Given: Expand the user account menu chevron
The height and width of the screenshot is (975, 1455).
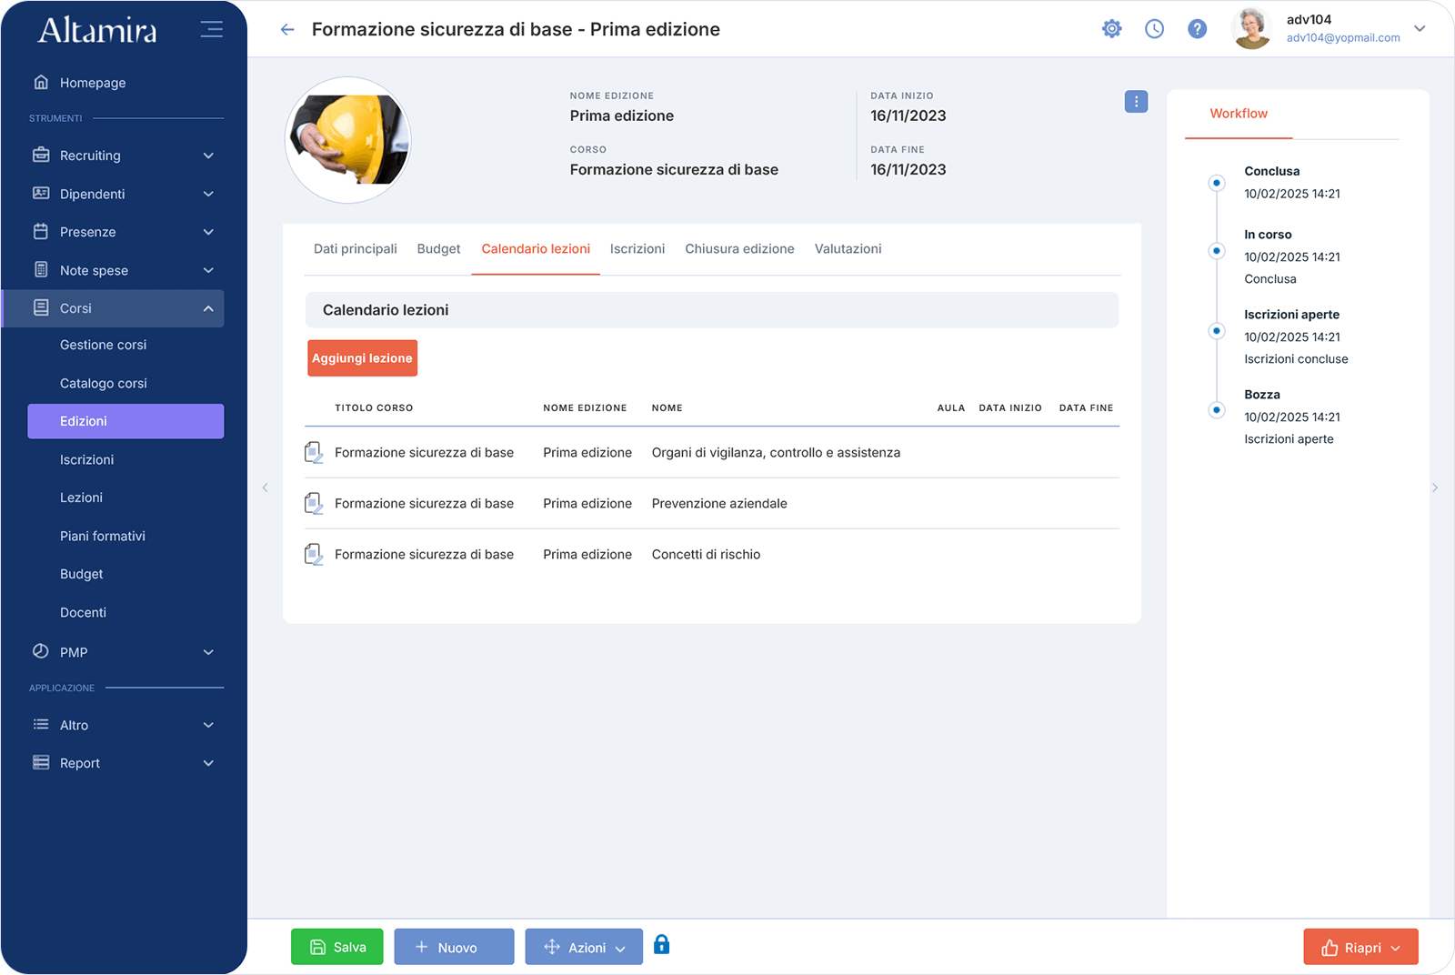Looking at the screenshot, I should click(x=1420, y=29).
